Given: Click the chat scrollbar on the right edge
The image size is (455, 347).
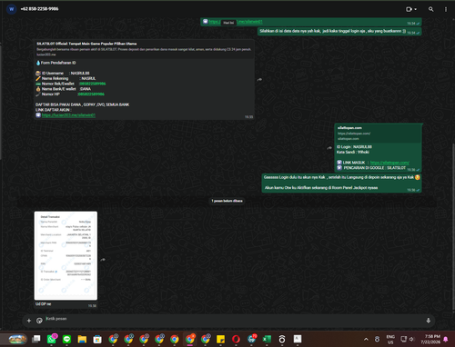Looking at the screenshot, I should 453,227.
